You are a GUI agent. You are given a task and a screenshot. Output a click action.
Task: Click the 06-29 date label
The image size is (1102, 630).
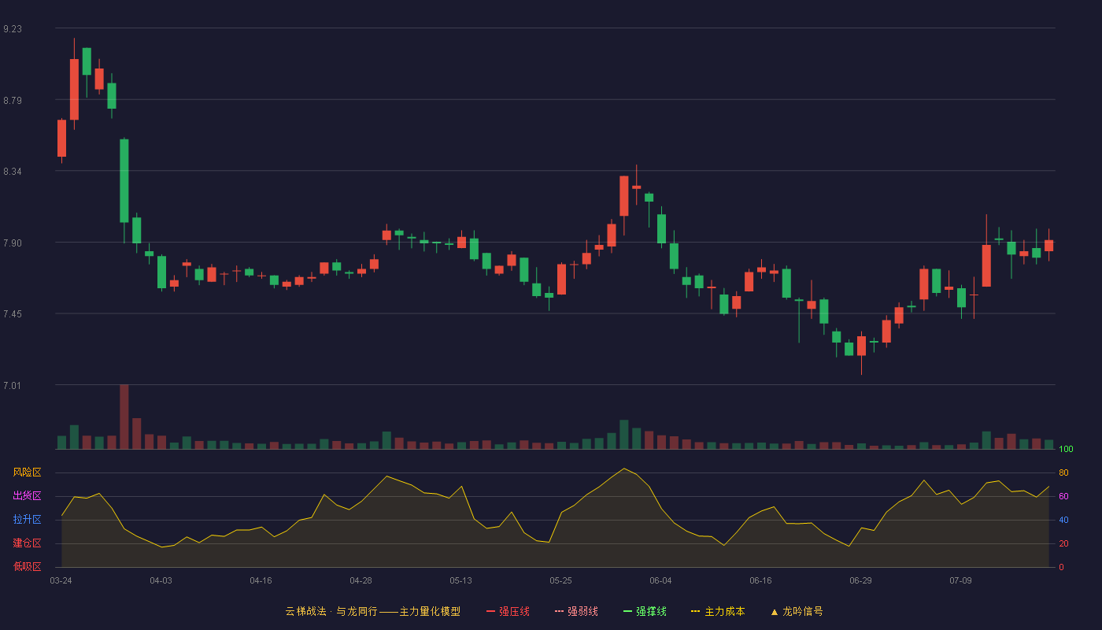[x=860, y=580]
